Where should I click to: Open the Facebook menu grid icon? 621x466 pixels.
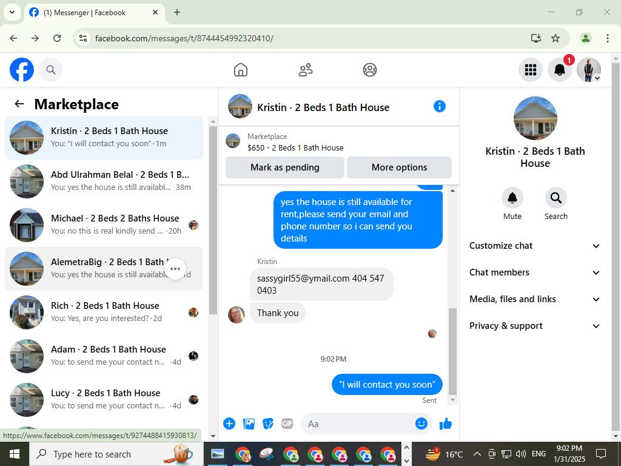coord(530,70)
